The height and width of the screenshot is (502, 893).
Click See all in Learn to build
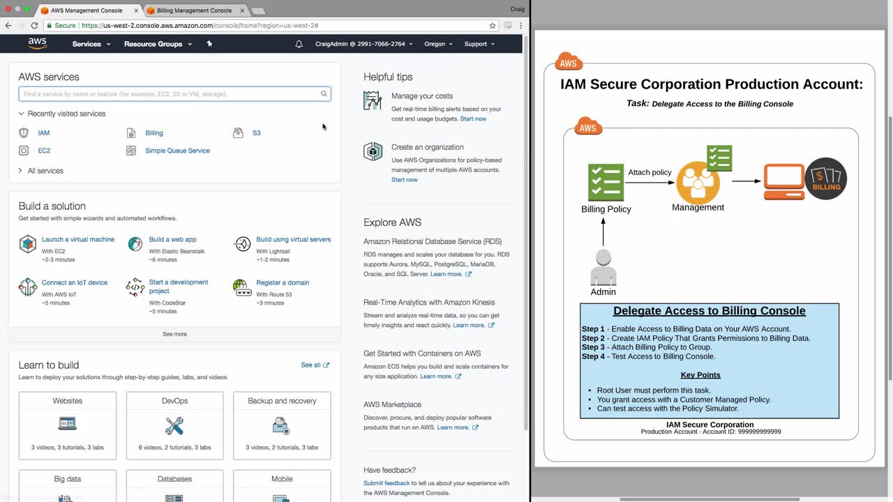pos(315,365)
